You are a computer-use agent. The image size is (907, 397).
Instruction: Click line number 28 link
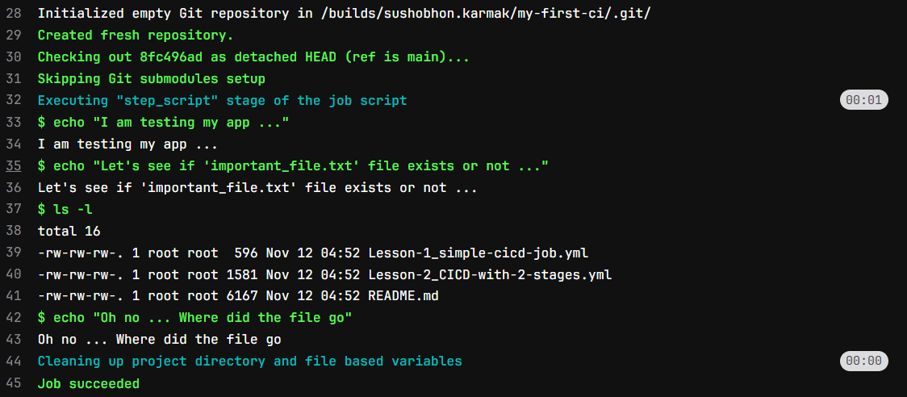[14, 14]
